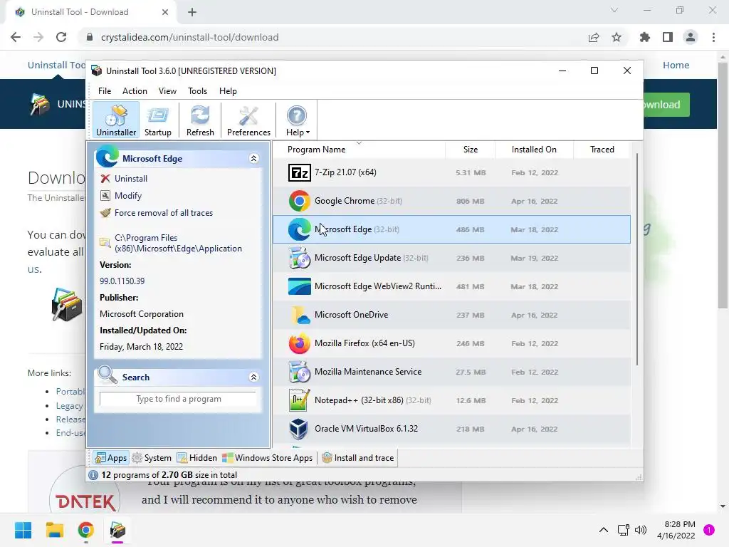Select the 7-Zip 21.07 icon in the list
Viewport: 729px width, 547px height.
[x=299, y=172]
